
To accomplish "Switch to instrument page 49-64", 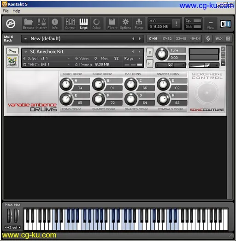I will point(195,39).
